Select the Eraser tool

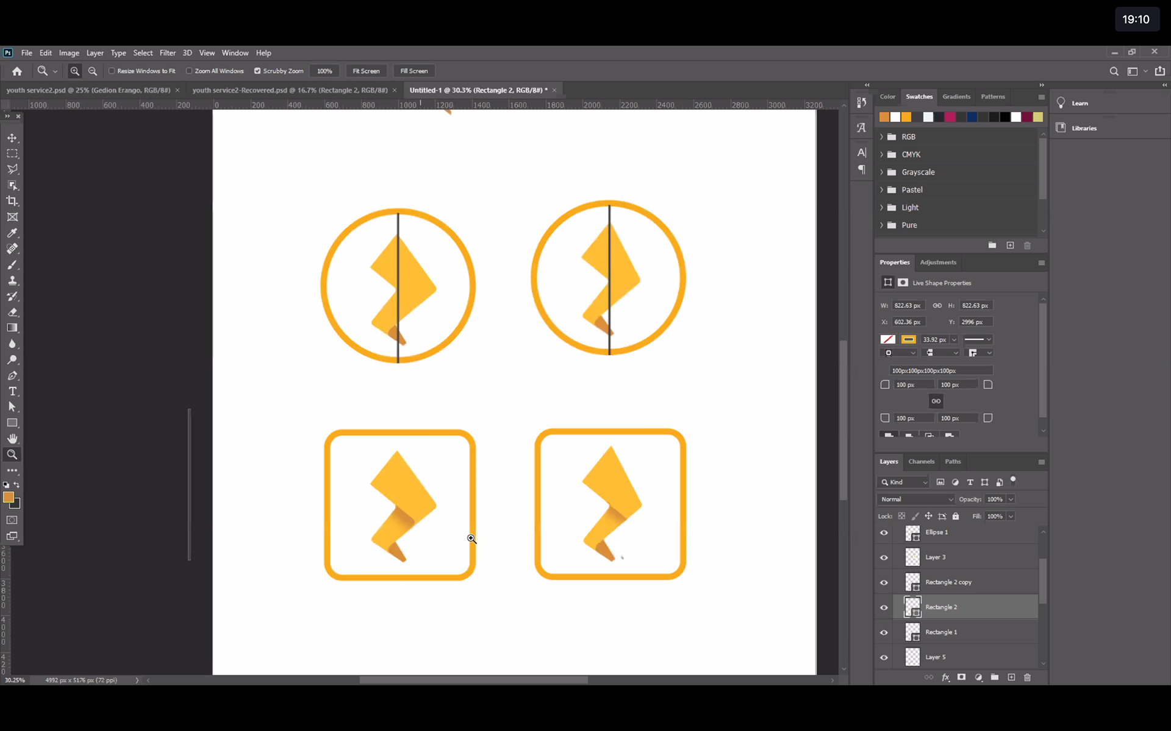12,312
